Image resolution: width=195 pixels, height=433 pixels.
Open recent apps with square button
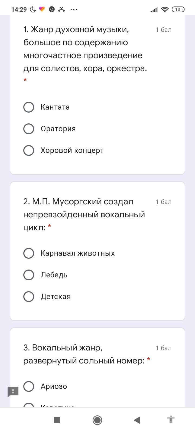click(57, 420)
